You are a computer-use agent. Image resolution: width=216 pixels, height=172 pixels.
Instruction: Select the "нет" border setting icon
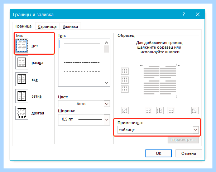pos(22,46)
